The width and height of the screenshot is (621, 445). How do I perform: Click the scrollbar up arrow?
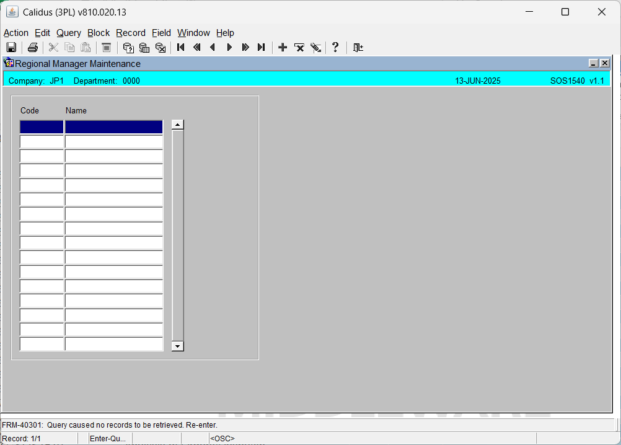click(x=177, y=125)
